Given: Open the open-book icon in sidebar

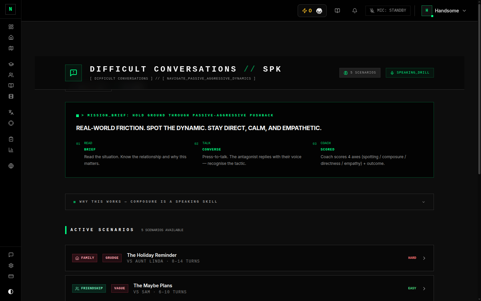Looking at the screenshot, I should [11, 86].
